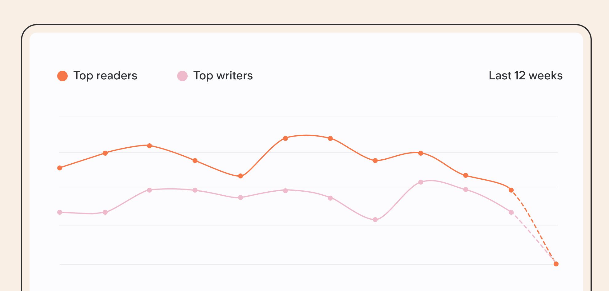Click orange readers point at lowest mid-chart dip
Screen dimensions: 609x291
pyautogui.click(x=241, y=176)
